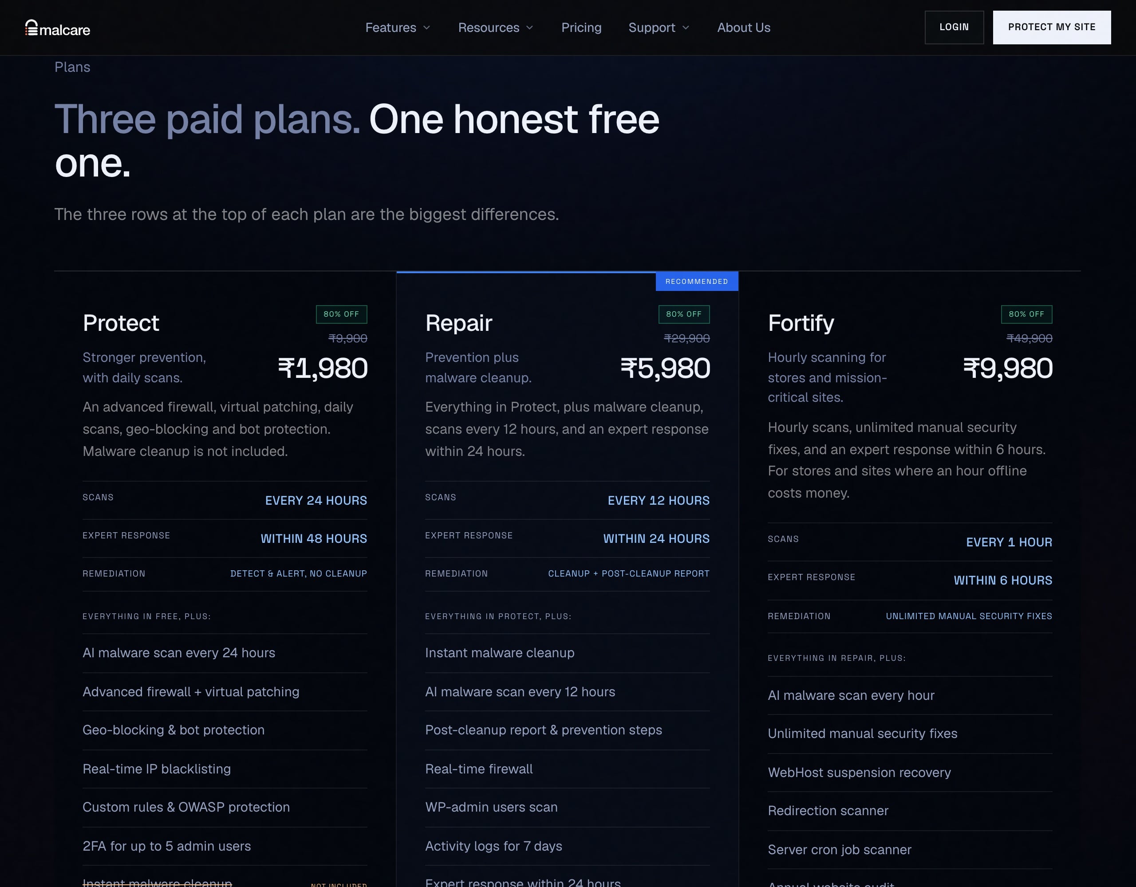
Task: Click the LOGIN button
Action: pos(954,27)
